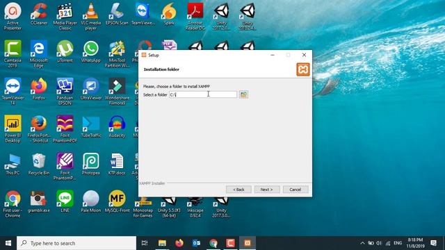Image resolution: width=445 pixels, height=250 pixels.
Task: Click XAMPP installer taskbar button
Action: [248, 243]
